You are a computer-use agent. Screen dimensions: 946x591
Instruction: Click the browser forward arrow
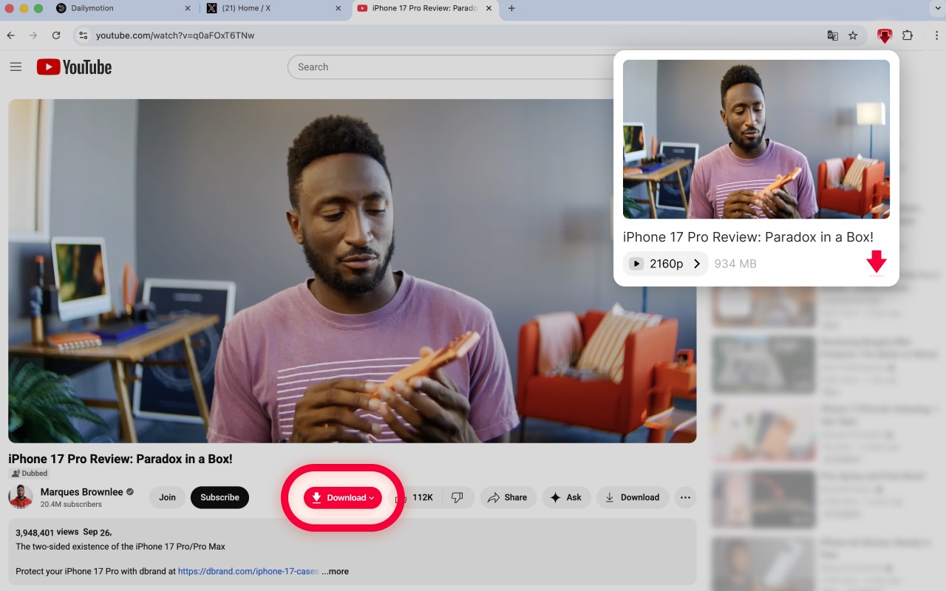[x=33, y=35]
